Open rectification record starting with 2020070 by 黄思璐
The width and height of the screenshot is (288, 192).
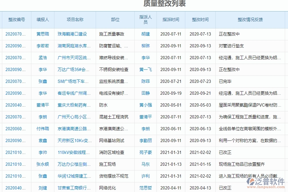15,34
